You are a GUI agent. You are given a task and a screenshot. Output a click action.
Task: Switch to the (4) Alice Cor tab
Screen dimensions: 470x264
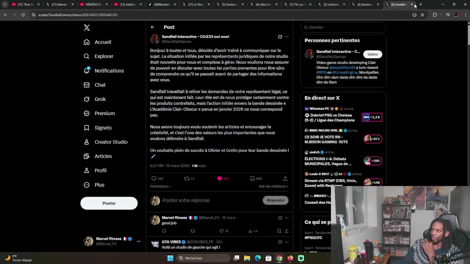(x=263, y=4)
